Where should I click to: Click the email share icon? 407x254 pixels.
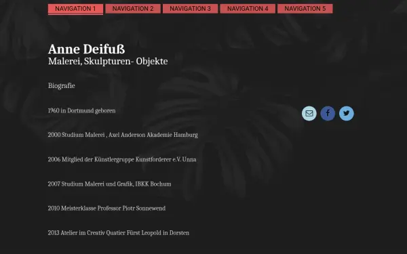pos(309,114)
